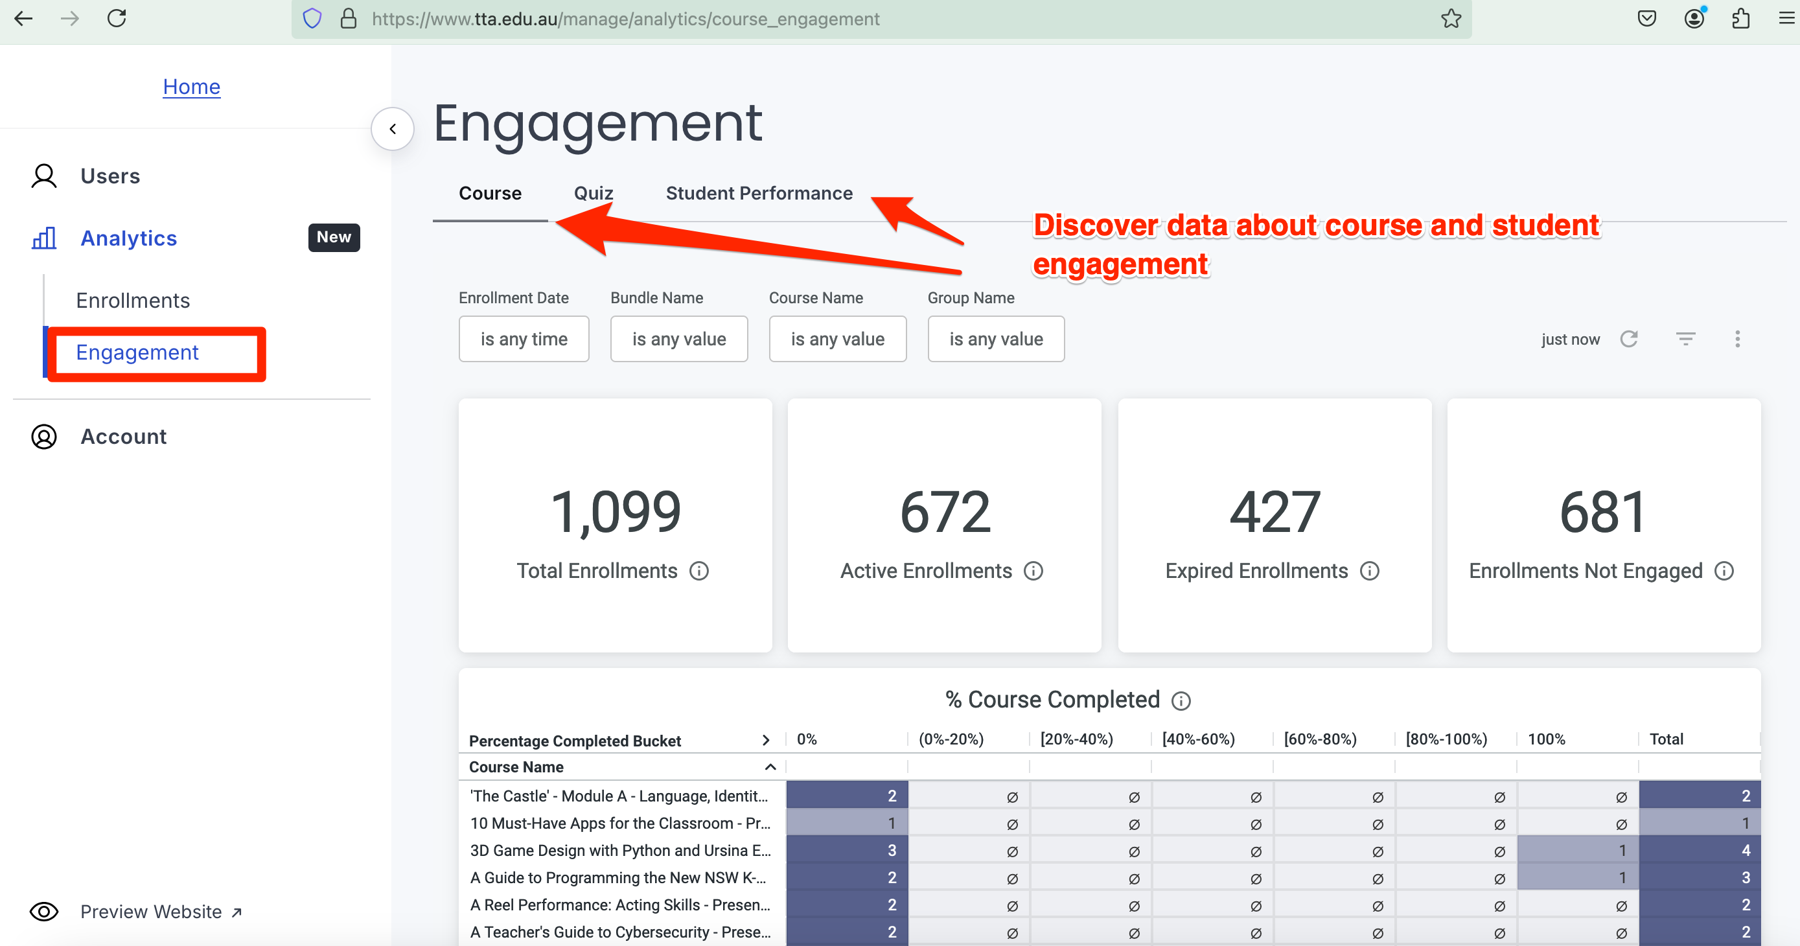Go to the Home link
1800x946 pixels.
tap(191, 86)
